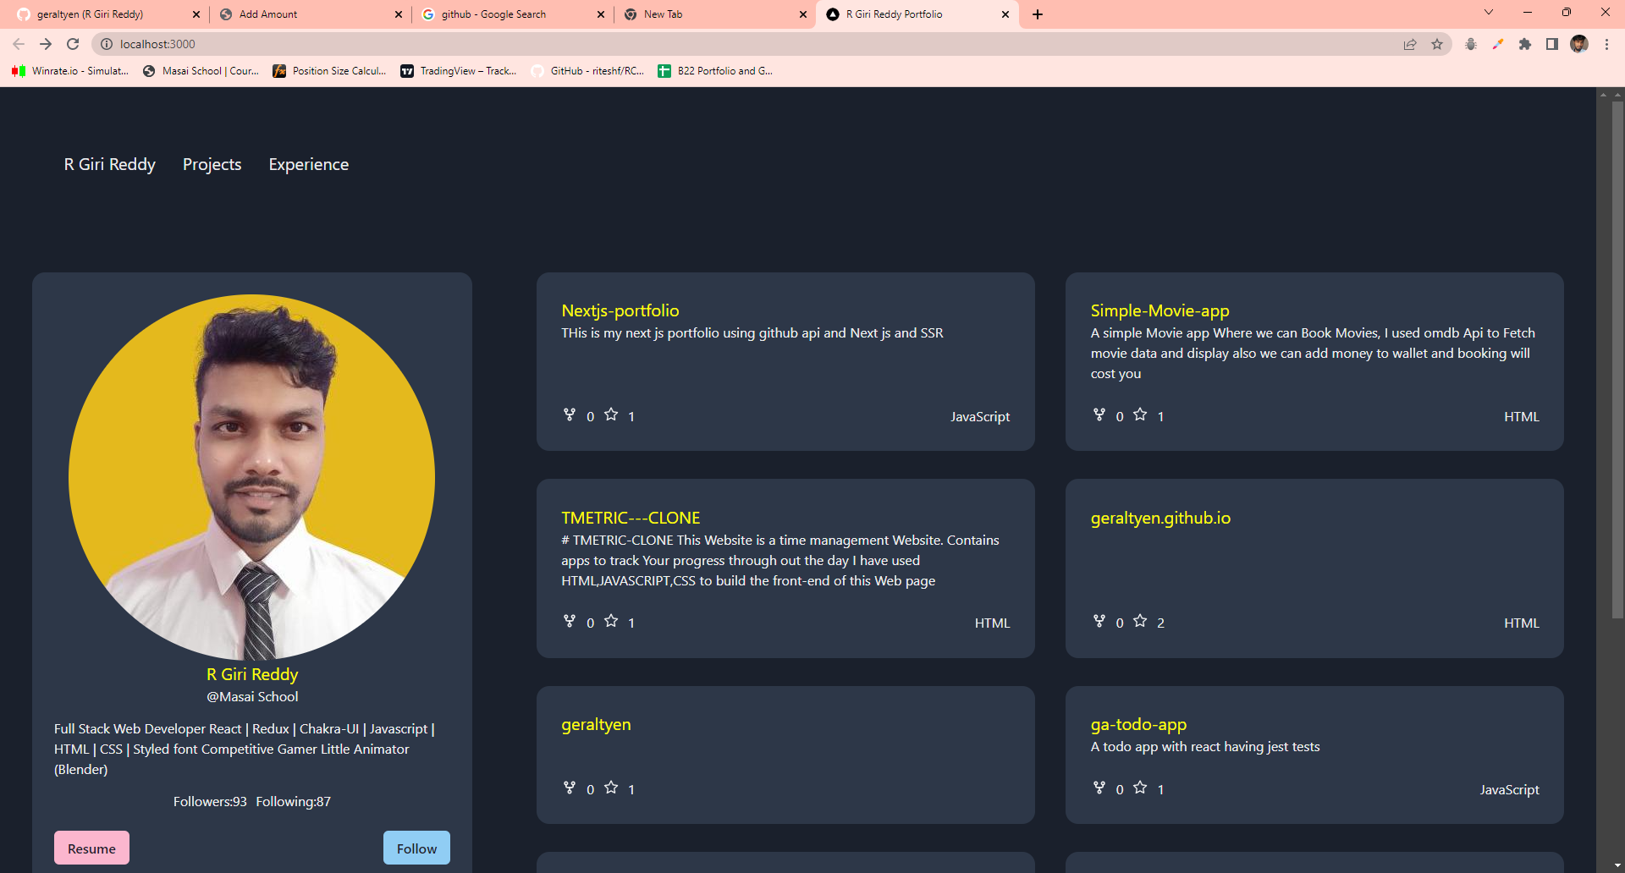Click the browser profile avatar
The image size is (1625, 873).
tap(1579, 44)
